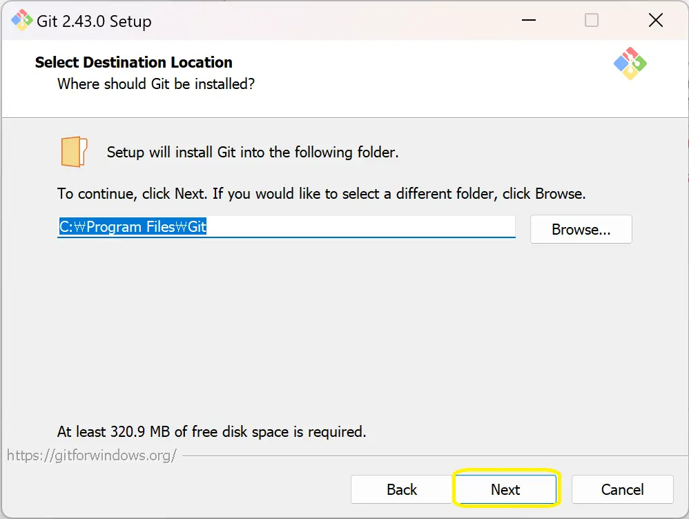Viewport: 689px width, 519px height.
Task: Click 'Setup will install Git' text
Action: pos(253,152)
